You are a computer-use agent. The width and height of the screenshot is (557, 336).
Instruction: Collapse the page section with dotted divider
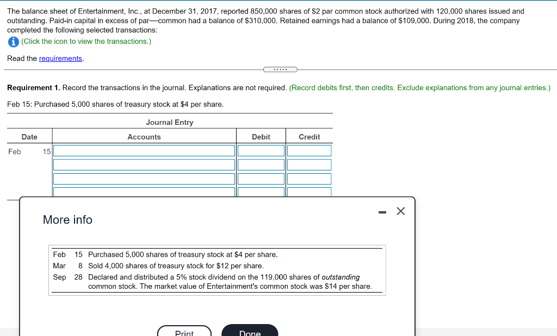(280, 69)
